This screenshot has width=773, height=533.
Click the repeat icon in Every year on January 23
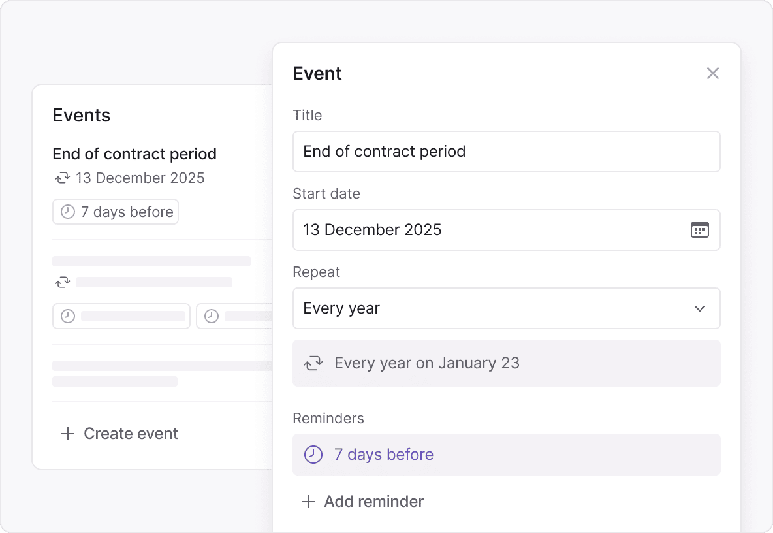click(x=313, y=363)
